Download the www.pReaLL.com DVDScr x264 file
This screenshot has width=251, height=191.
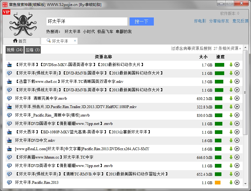pyautogui.click(x=231, y=149)
